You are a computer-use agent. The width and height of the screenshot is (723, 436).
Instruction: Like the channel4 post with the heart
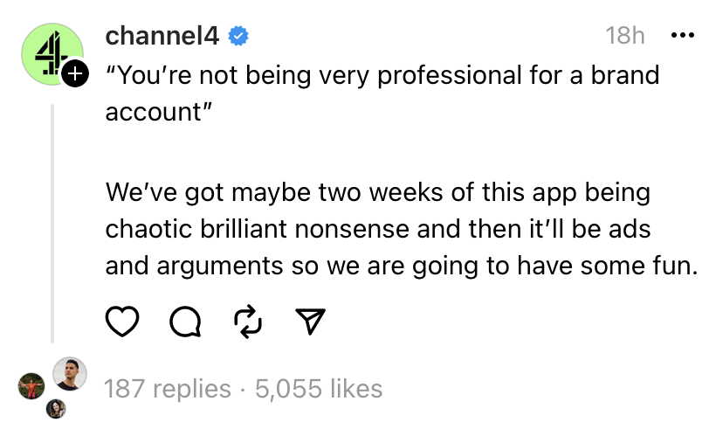coord(123,322)
